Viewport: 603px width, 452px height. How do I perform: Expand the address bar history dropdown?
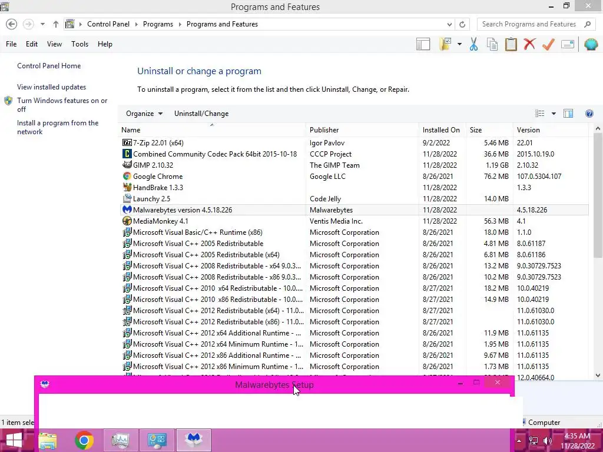[x=449, y=24]
